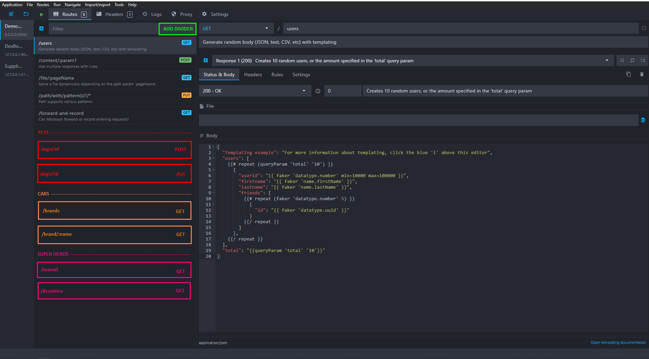This screenshot has width=649, height=359.
Task: Click the routes Filter input
Action: (x=103, y=29)
